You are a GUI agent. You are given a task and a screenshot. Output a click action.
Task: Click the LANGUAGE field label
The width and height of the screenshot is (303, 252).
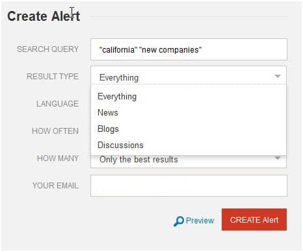(x=57, y=104)
